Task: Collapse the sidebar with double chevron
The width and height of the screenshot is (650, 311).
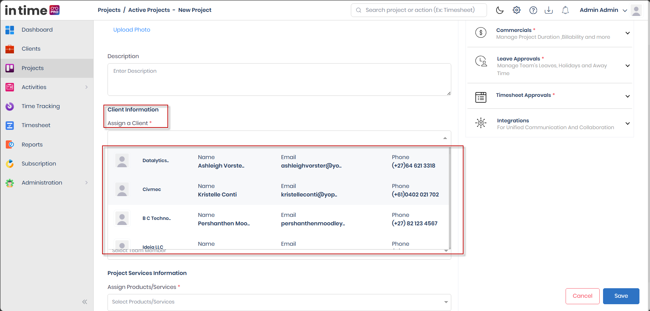Action: click(85, 302)
